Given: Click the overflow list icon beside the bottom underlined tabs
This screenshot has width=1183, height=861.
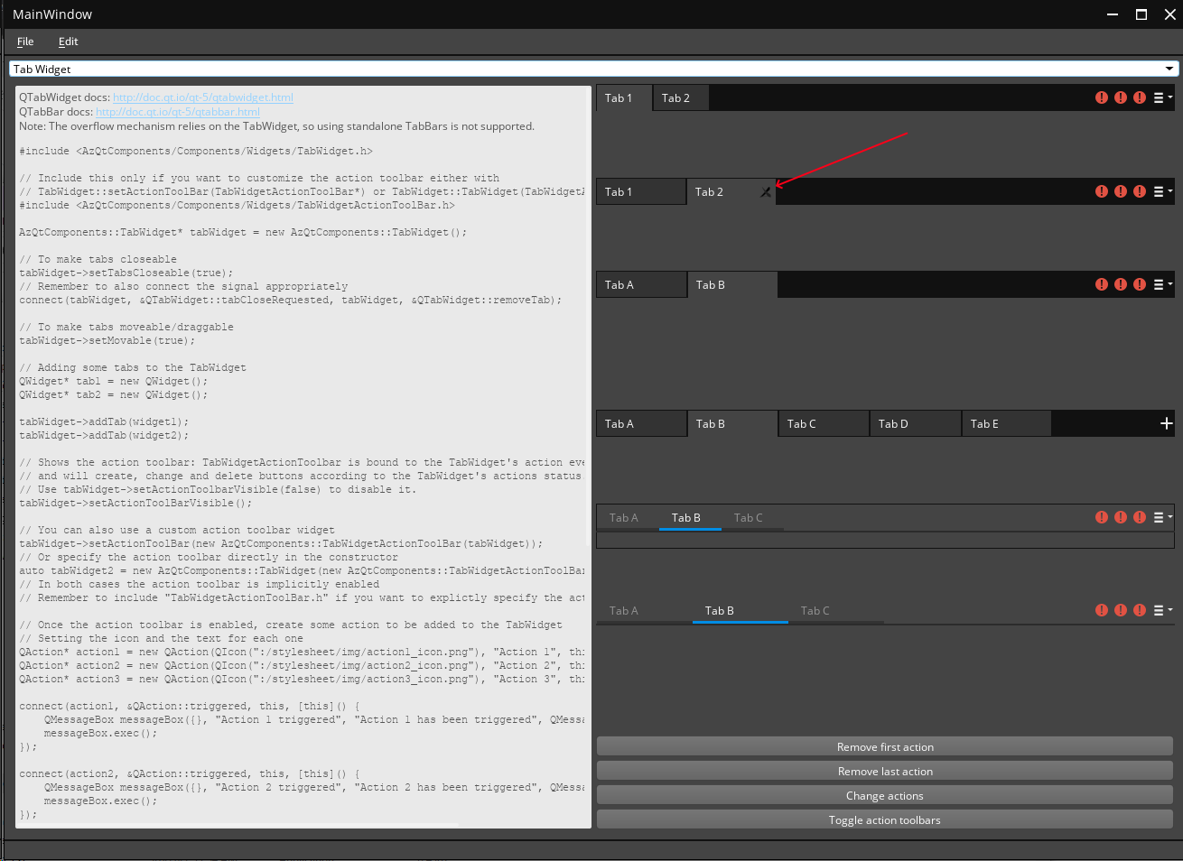Looking at the screenshot, I should click(x=1159, y=610).
